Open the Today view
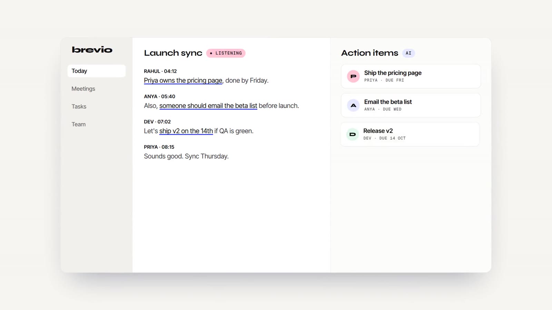552x310 pixels. [x=97, y=71]
